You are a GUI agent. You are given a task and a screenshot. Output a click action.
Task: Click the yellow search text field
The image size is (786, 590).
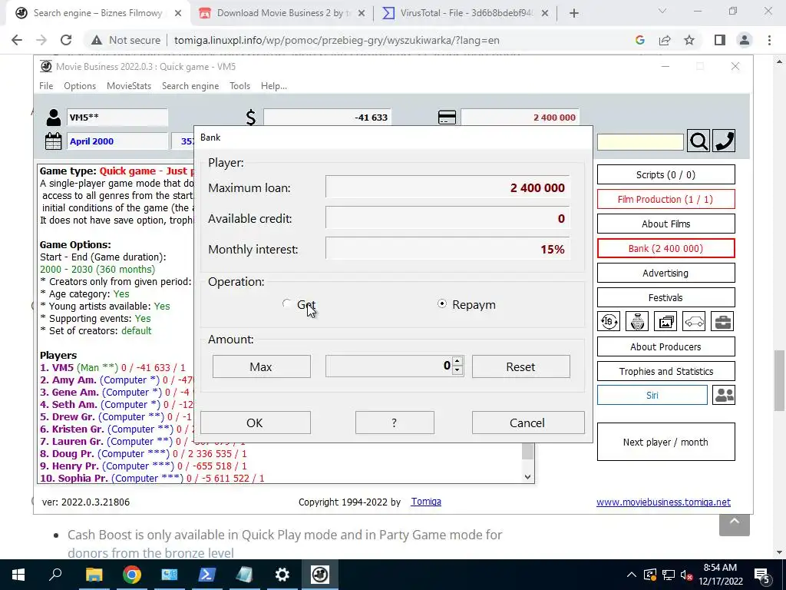(640, 142)
